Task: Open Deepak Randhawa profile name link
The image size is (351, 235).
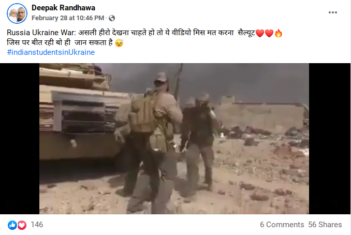Action: [63, 8]
